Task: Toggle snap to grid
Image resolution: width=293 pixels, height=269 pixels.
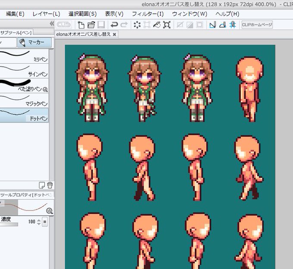Action: point(233,25)
